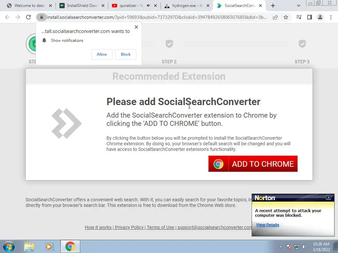Open View Details in Norton popup
Image resolution: width=338 pixels, height=253 pixels.
(x=267, y=225)
